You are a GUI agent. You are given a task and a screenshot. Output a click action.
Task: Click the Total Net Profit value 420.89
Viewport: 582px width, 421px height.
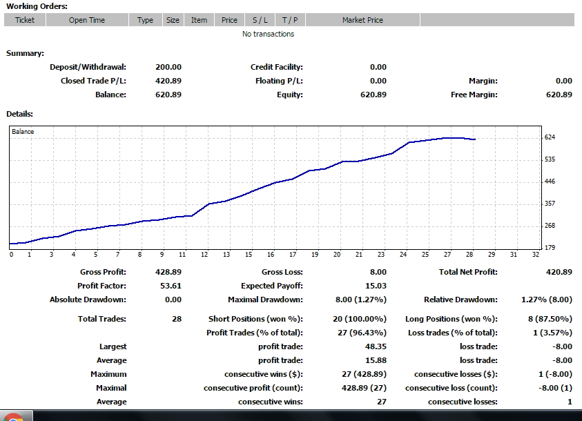point(559,272)
